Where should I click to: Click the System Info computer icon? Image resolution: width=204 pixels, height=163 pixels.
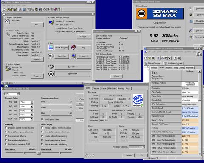[74, 56]
